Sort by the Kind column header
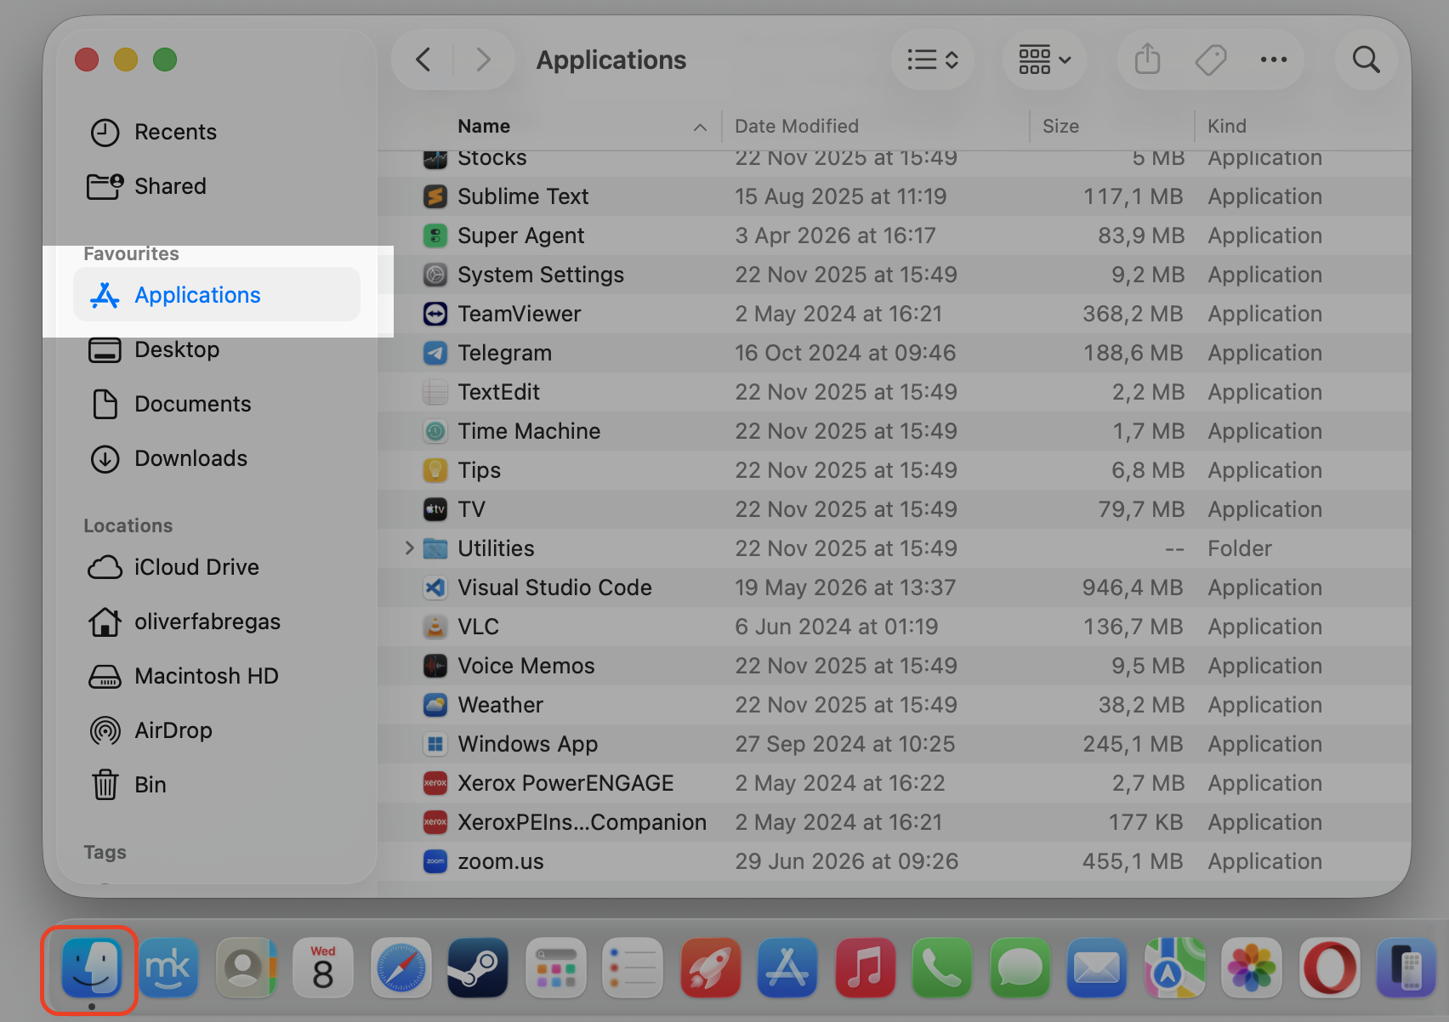The image size is (1449, 1022). tap(1227, 126)
